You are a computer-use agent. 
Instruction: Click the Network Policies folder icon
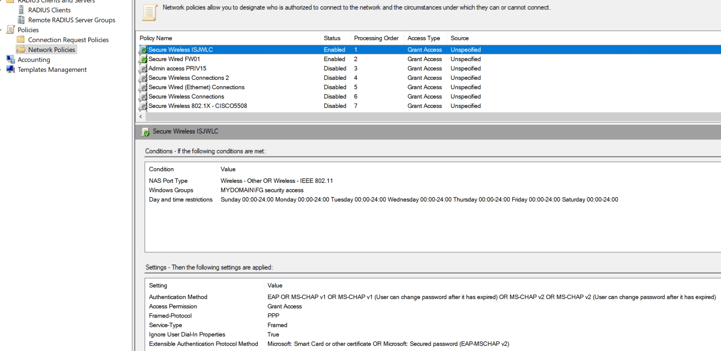(x=21, y=49)
